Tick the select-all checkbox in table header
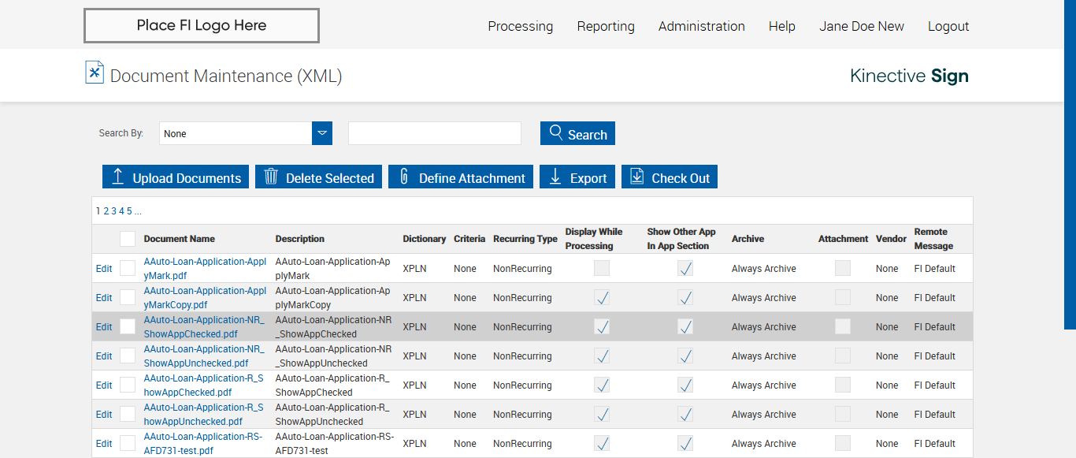 coord(128,239)
